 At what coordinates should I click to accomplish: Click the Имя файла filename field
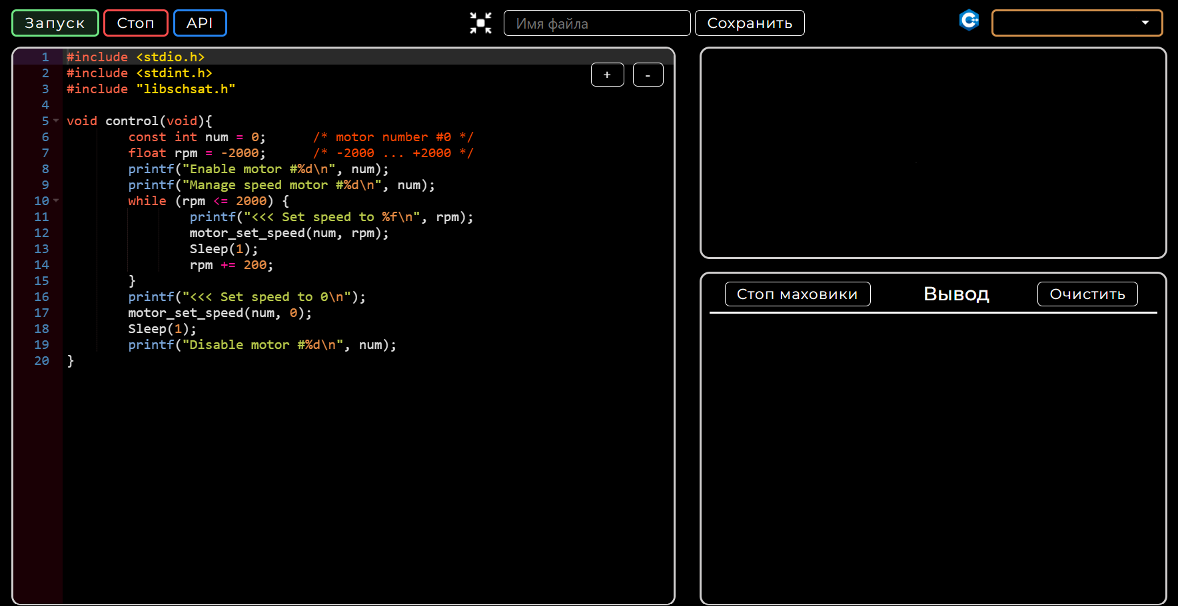coord(596,23)
